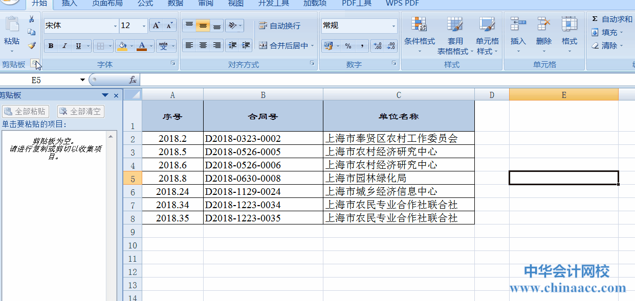
Task: Open 套用表格格式 table formats
Action: tap(455, 35)
